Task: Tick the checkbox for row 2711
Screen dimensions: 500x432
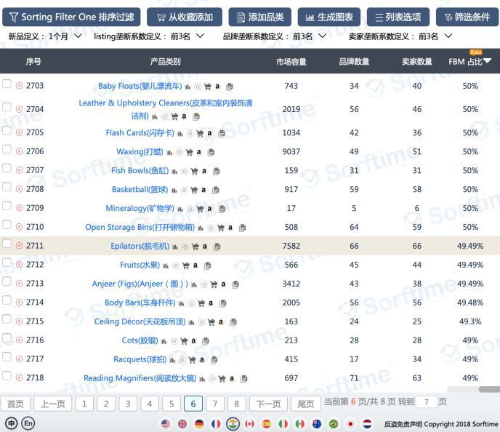Action: [7, 244]
